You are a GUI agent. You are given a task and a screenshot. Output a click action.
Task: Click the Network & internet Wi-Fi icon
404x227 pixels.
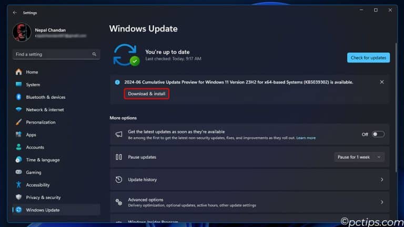pyautogui.click(x=19, y=110)
